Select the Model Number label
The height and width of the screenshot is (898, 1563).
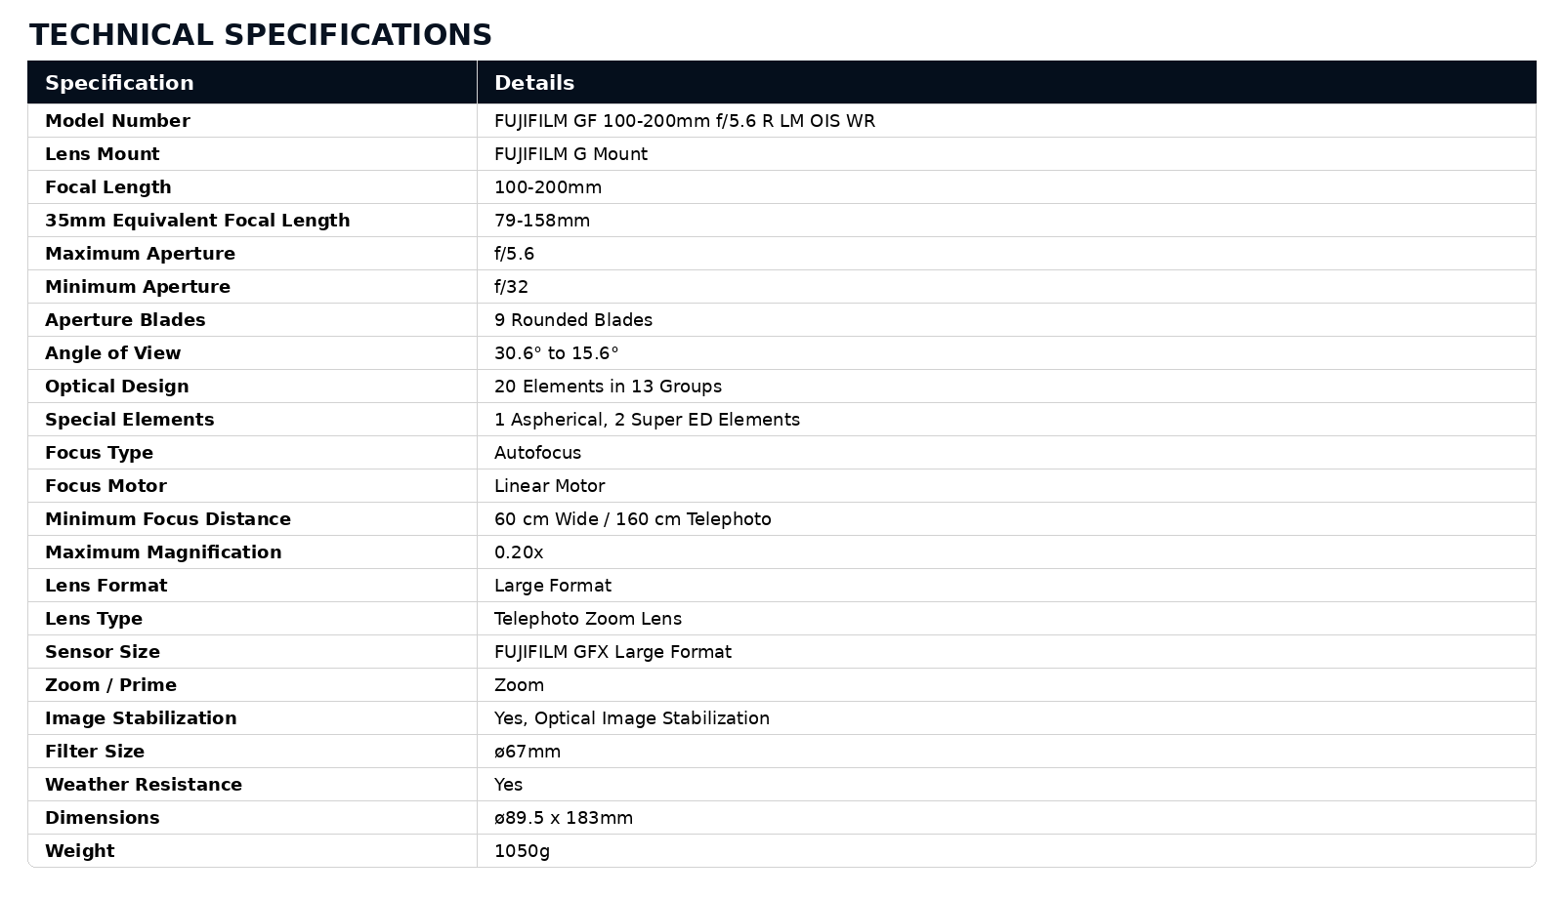click(117, 121)
